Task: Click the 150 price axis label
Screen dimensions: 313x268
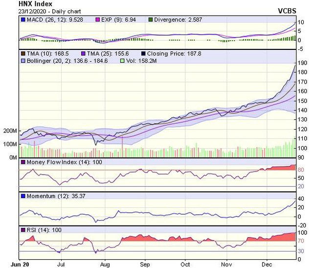Action: tap(302, 101)
